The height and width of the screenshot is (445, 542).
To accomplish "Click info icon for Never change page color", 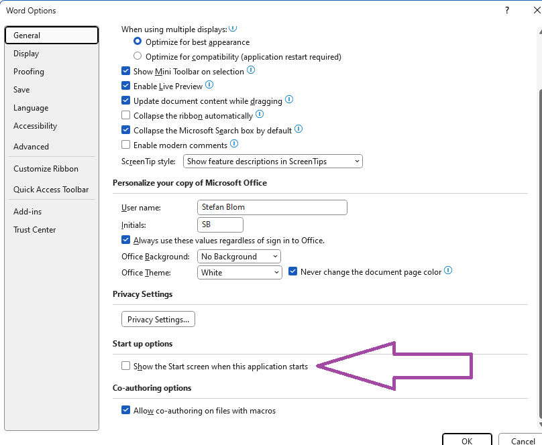I will tap(448, 270).
